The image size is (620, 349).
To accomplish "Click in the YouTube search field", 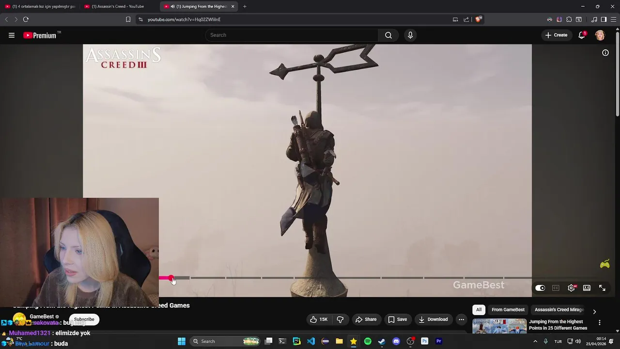I will coord(292,35).
